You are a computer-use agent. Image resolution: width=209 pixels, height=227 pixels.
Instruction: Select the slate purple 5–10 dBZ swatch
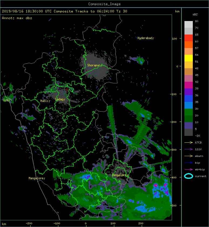pos(188,125)
